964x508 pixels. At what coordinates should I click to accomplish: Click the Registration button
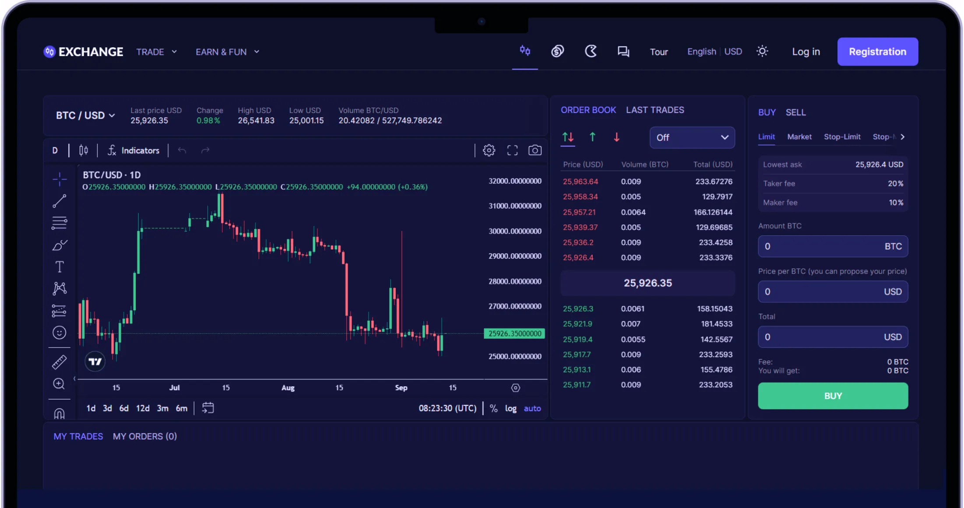[x=877, y=52]
